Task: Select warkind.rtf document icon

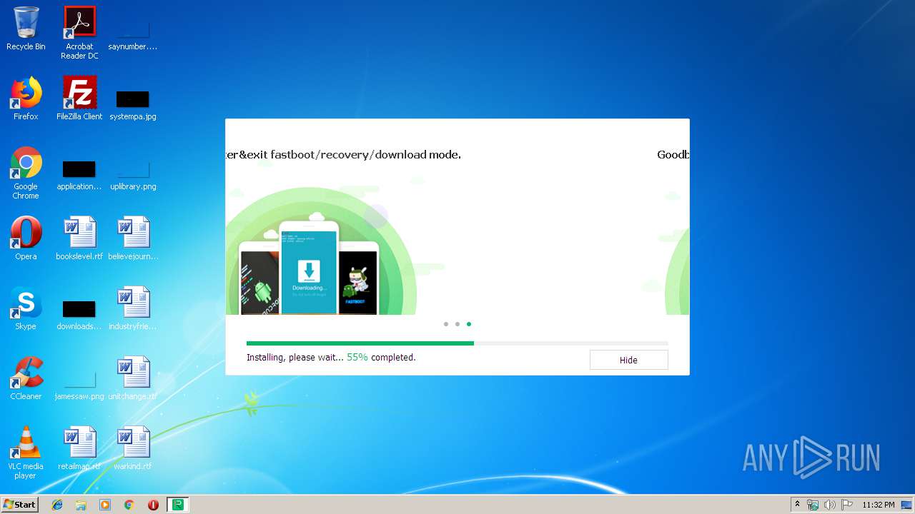Action: pos(133,448)
